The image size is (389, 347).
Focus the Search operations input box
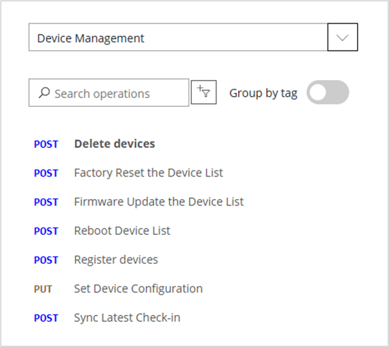point(115,93)
